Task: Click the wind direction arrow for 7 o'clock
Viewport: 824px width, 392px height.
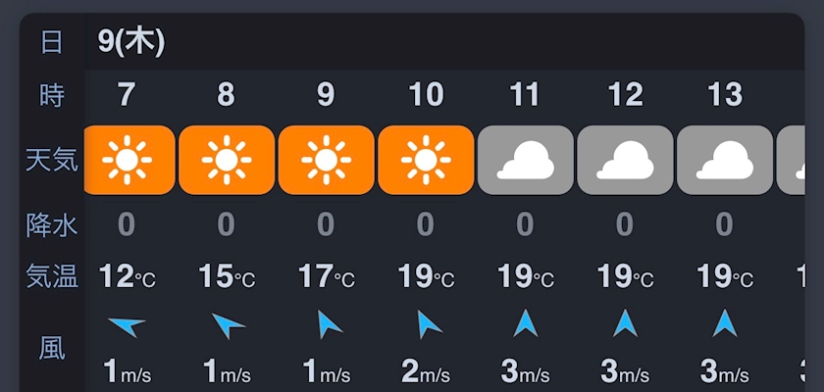Action: 127,324
